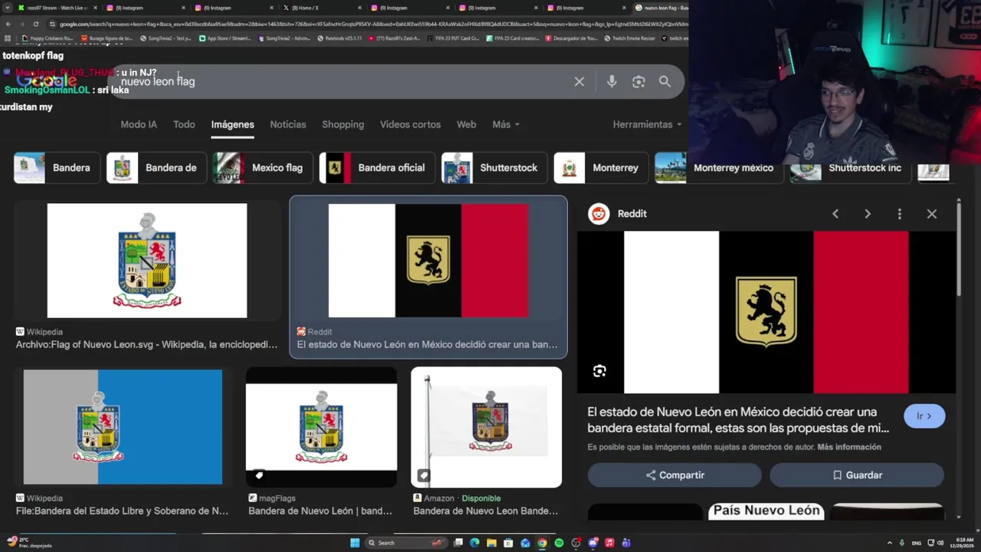The width and height of the screenshot is (981, 552).
Task: Click the magnifying glass search icon
Action: click(664, 82)
